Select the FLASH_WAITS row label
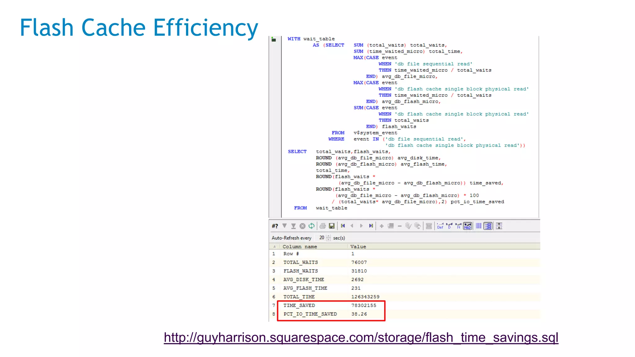 [300, 271]
